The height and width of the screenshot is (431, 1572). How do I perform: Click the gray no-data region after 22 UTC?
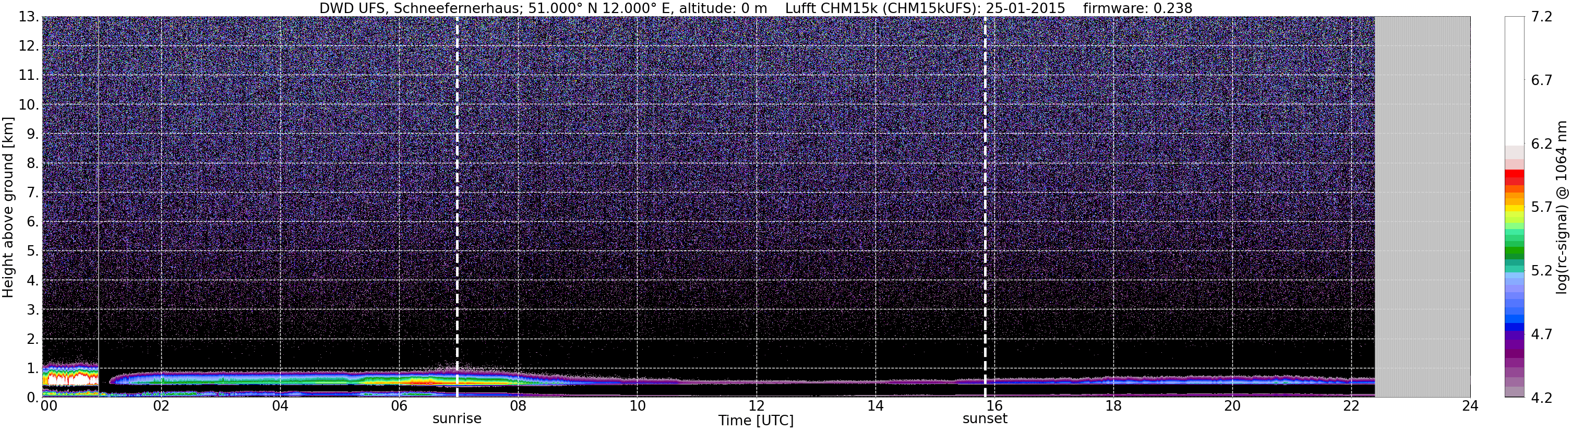(x=1422, y=206)
